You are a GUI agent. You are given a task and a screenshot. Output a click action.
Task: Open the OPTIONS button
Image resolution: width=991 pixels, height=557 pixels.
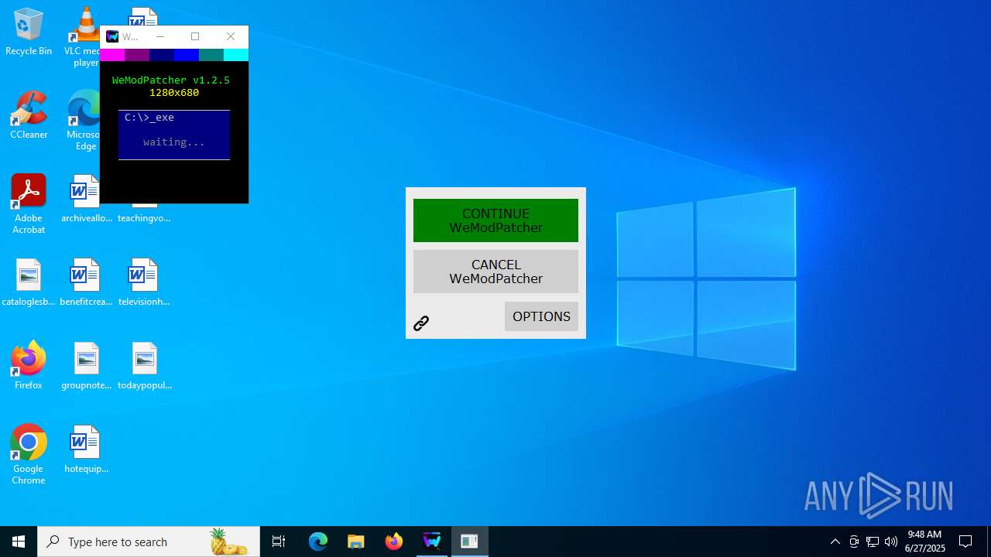pos(541,316)
